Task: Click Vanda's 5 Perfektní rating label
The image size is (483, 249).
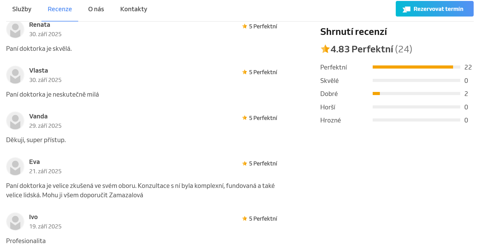Action: pos(263,118)
